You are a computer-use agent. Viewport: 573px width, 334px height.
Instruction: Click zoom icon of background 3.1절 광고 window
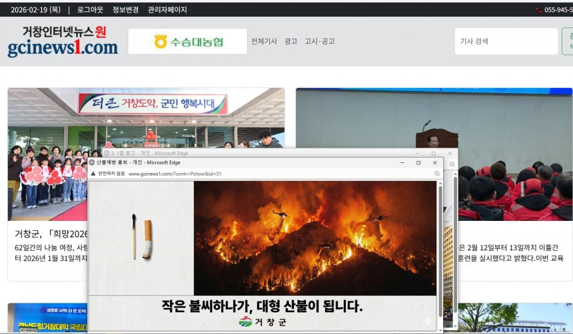point(452,164)
